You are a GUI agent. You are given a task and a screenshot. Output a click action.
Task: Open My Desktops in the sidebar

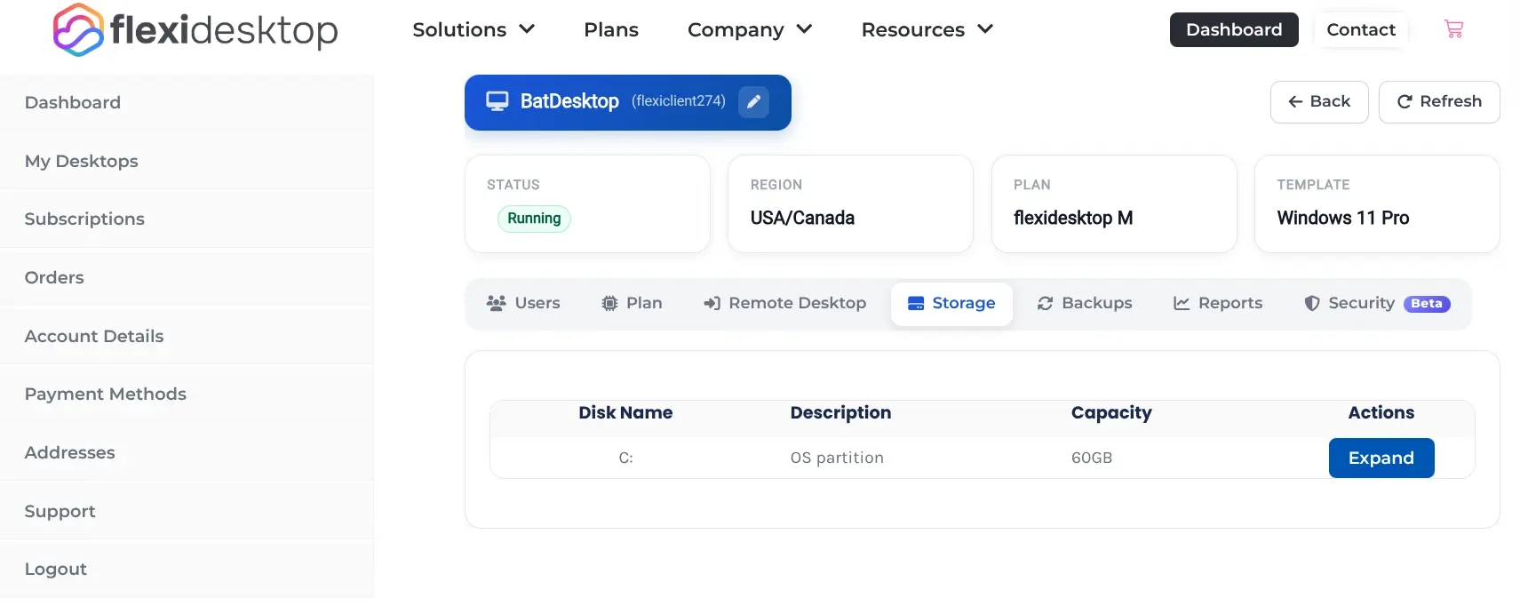coord(187,161)
